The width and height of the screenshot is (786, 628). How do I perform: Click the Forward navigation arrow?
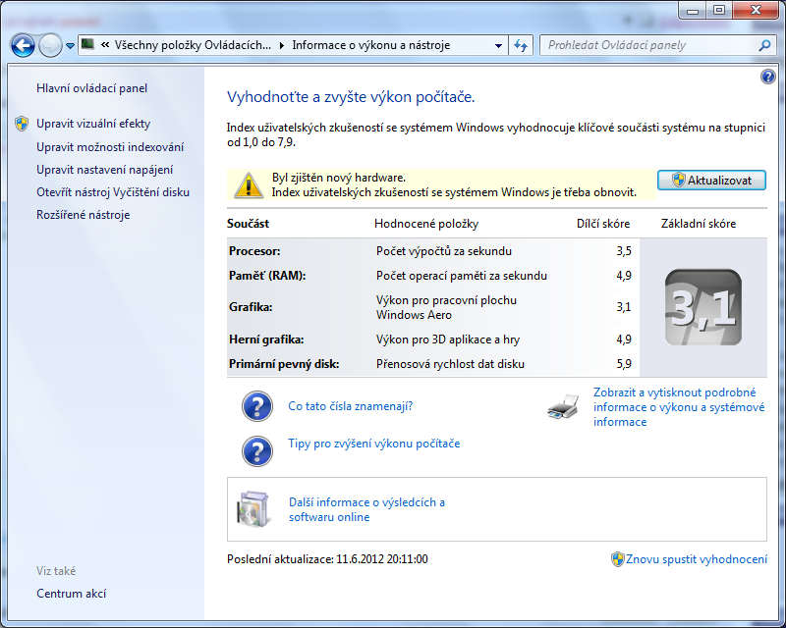coord(50,46)
